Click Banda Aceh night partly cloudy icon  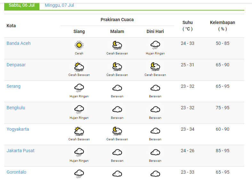(117, 45)
